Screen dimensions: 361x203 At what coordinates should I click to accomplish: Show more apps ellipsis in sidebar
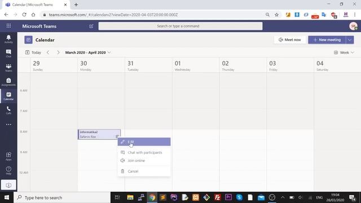point(8,125)
